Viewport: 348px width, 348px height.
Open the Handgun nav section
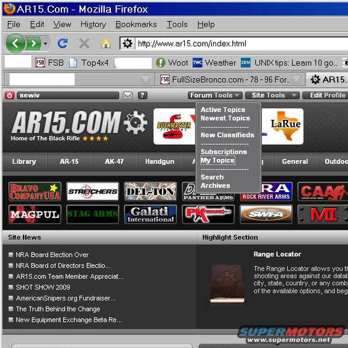160,161
